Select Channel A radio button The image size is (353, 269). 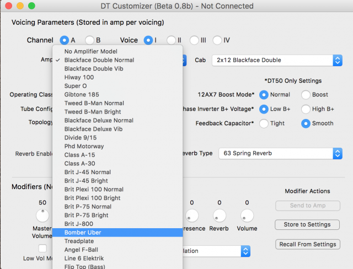point(65,40)
